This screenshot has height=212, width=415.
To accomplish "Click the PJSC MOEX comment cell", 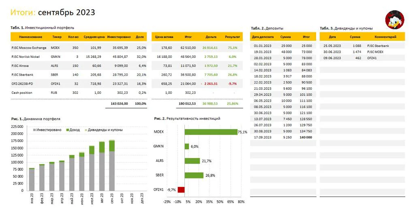I will [x=375, y=52].
